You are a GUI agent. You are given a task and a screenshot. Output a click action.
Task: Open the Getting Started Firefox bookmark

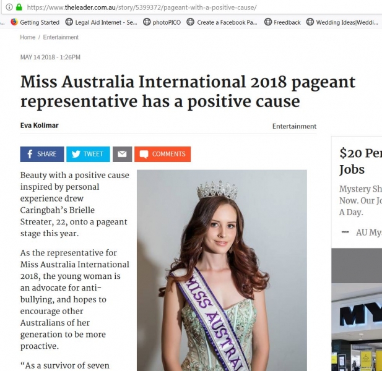point(35,22)
